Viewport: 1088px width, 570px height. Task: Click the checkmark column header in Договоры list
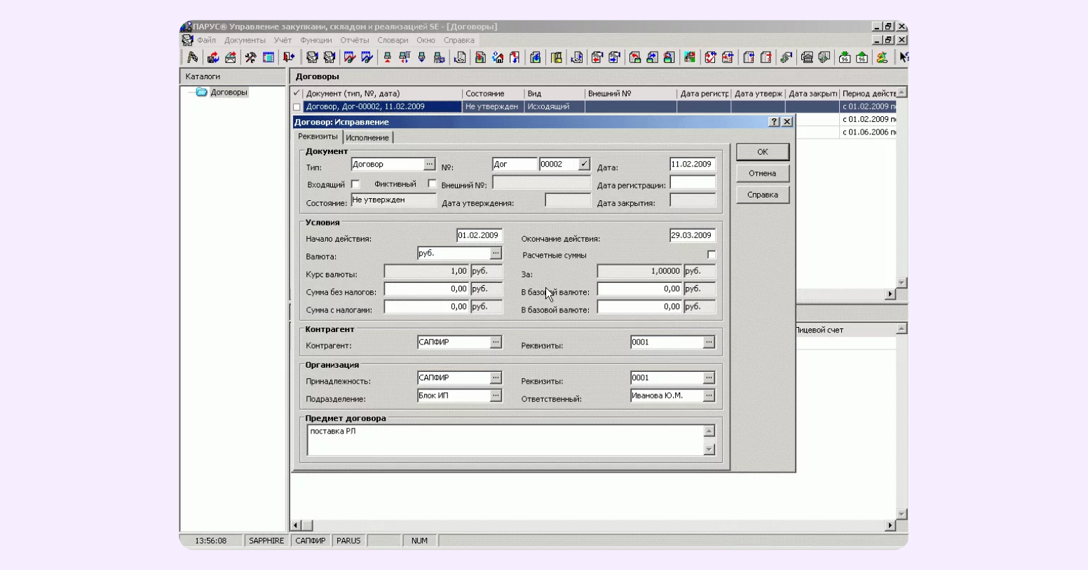(x=297, y=93)
